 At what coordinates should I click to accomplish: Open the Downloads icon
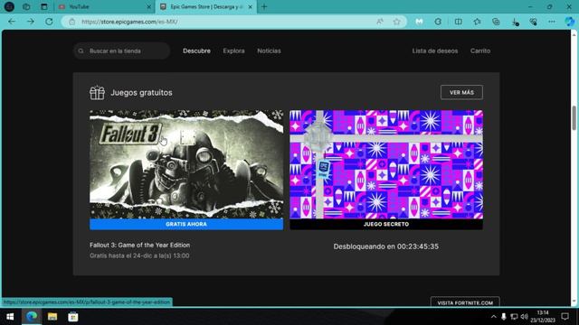coord(516,22)
